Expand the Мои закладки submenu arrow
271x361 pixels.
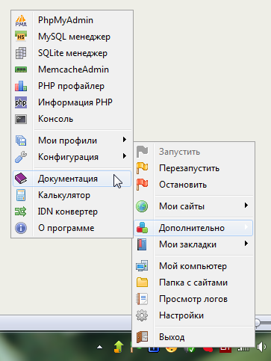(x=246, y=244)
